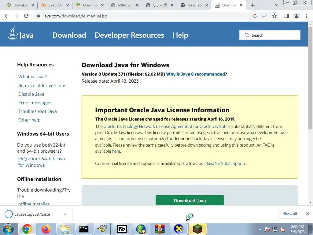Open Minecraft block icon in taskbar
Screen dimensions: 313x235
pyautogui.click(x=198, y=229)
